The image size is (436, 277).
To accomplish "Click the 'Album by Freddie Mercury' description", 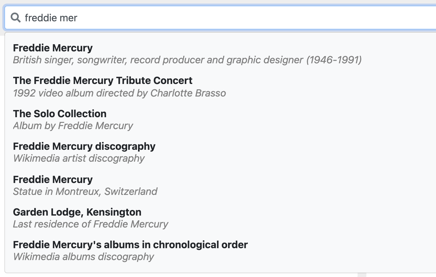I will pyautogui.click(x=73, y=126).
